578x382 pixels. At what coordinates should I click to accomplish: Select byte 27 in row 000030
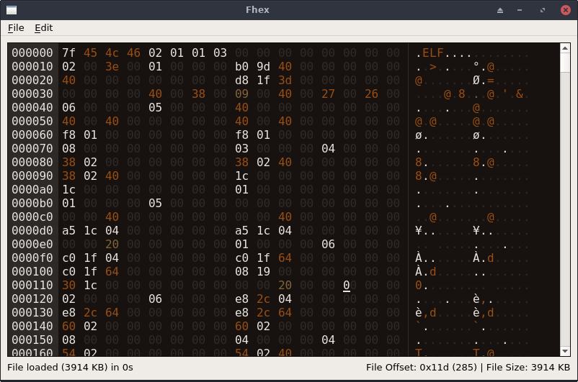pyautogui.click(x=328, y=94)
